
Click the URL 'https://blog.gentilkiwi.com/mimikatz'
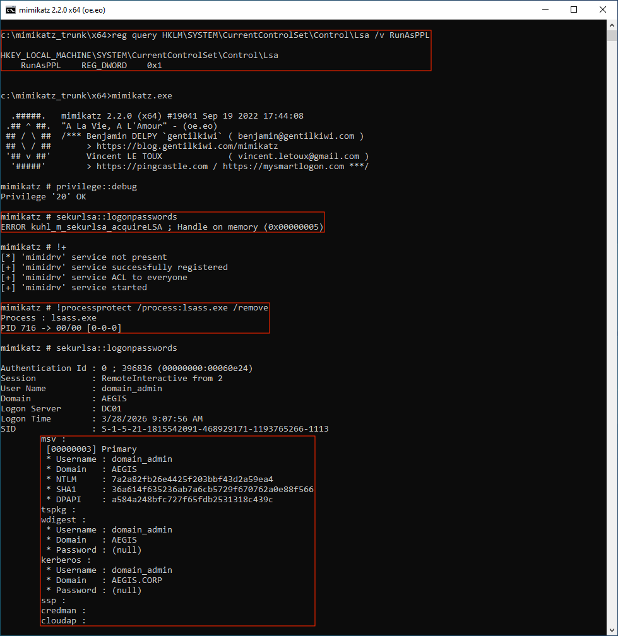(x=187, y=146)
